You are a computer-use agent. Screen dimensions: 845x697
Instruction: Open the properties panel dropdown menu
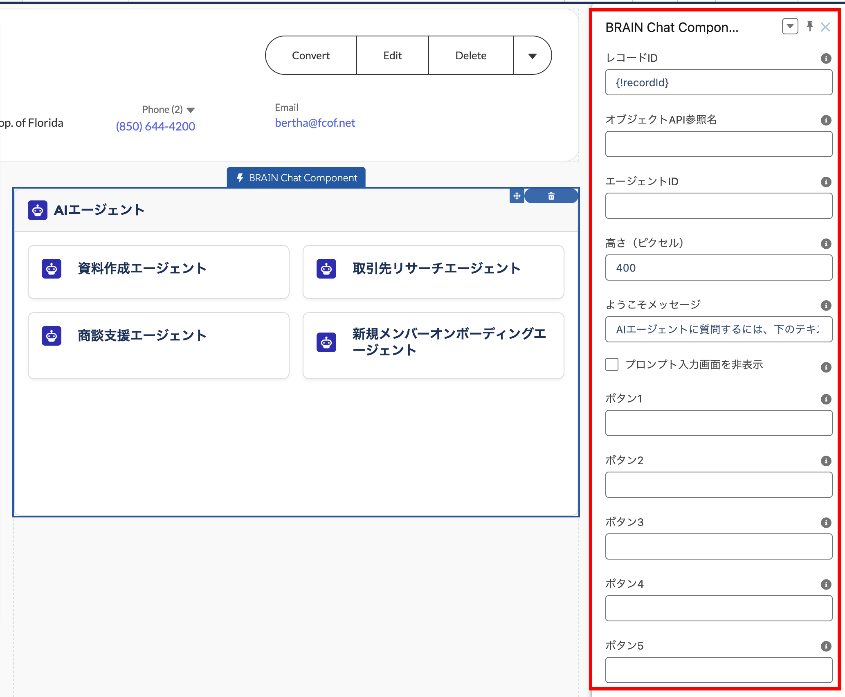(790, 27)
